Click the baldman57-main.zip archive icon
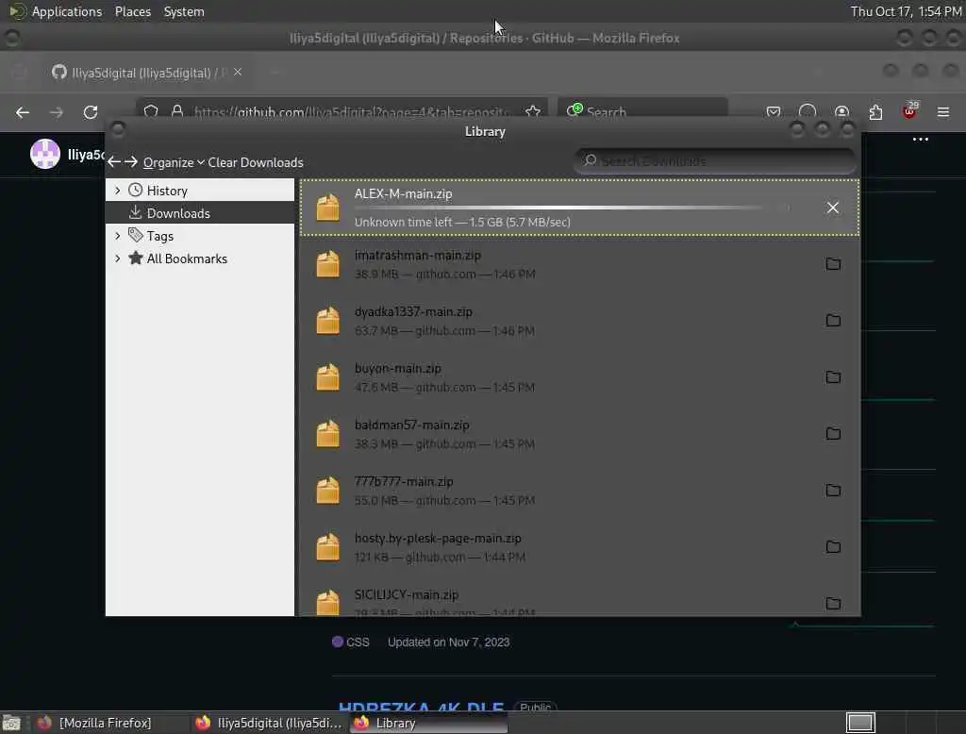 [x=327, y=434]
